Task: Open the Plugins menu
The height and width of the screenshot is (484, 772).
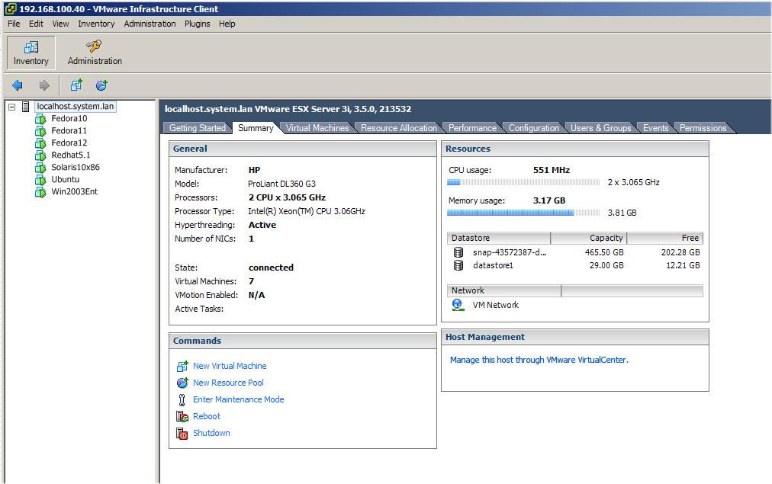Action: (197, 24)
